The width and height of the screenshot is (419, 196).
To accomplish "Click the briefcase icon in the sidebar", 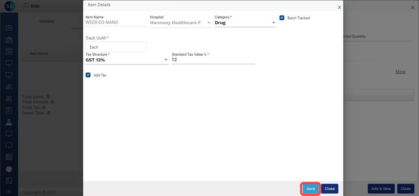I will point(9,28).
